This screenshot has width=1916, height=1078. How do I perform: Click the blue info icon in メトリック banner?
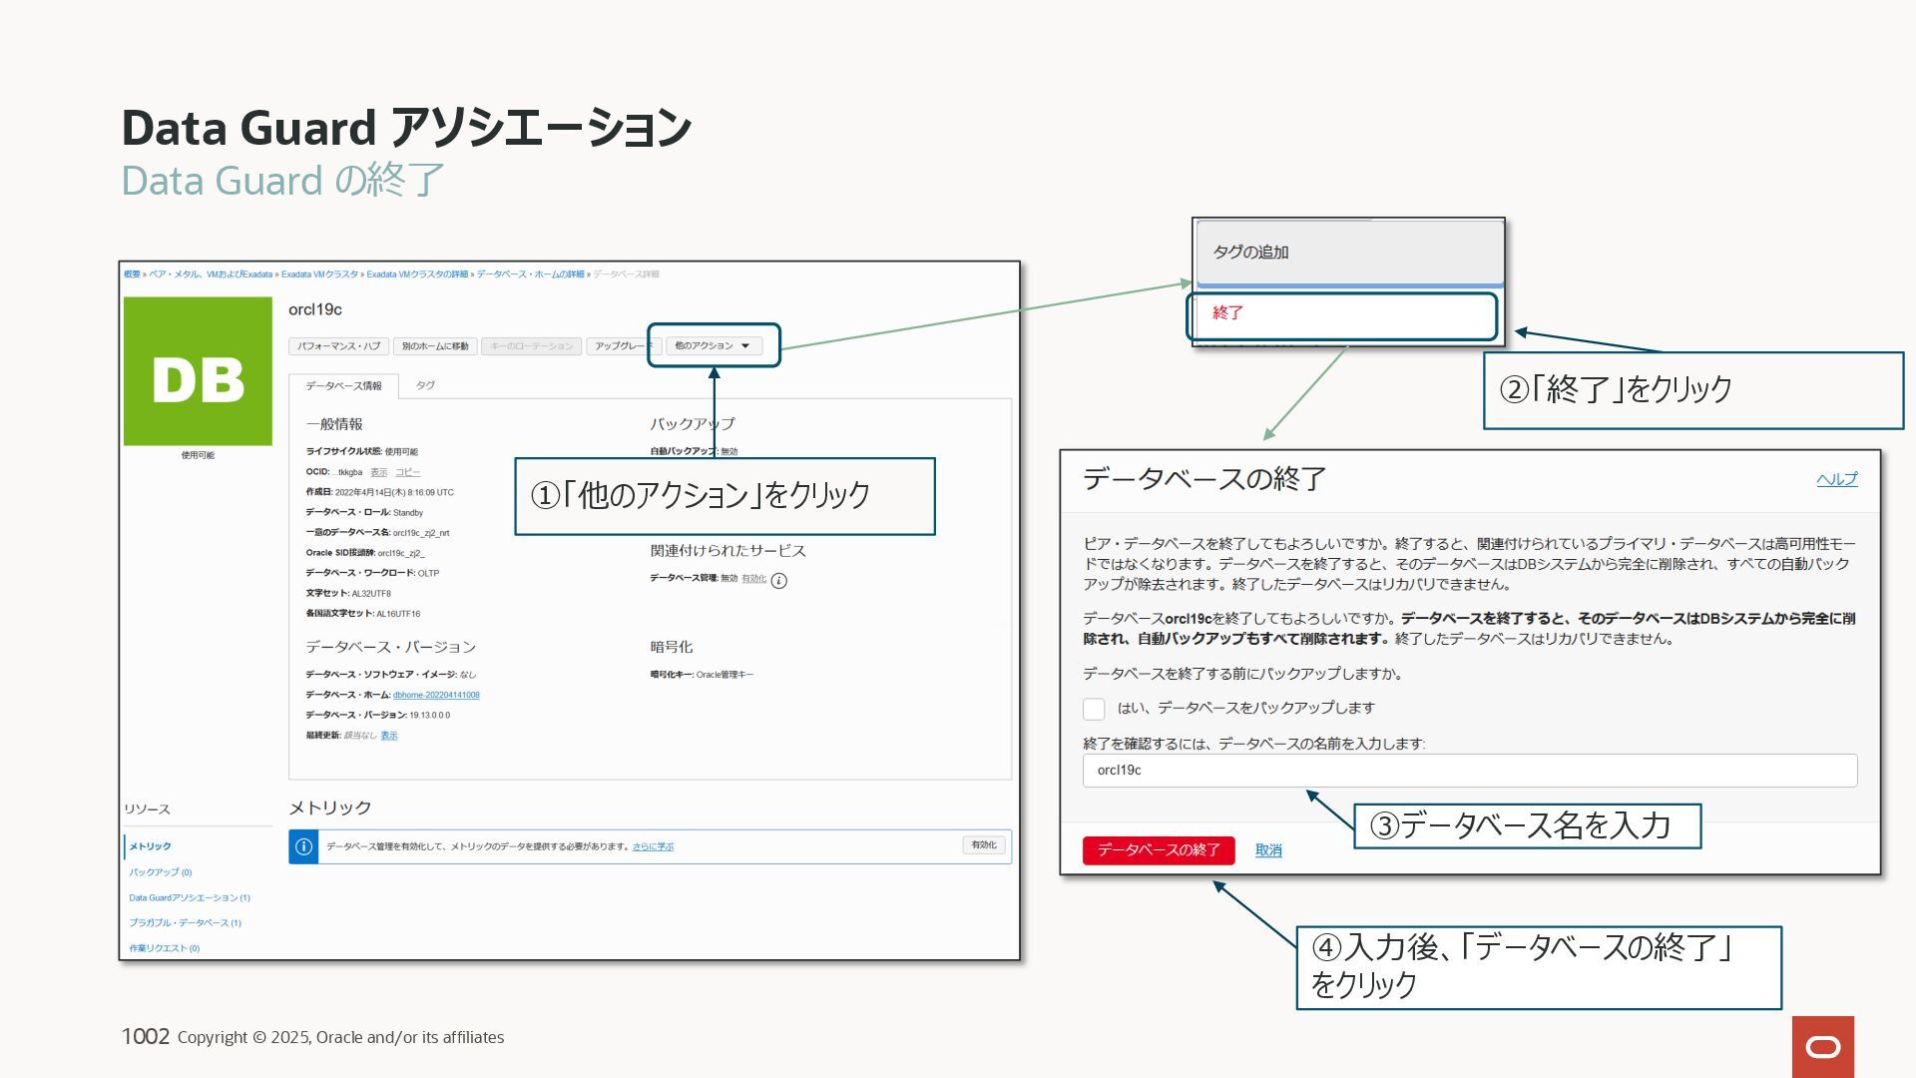point(303,846)
